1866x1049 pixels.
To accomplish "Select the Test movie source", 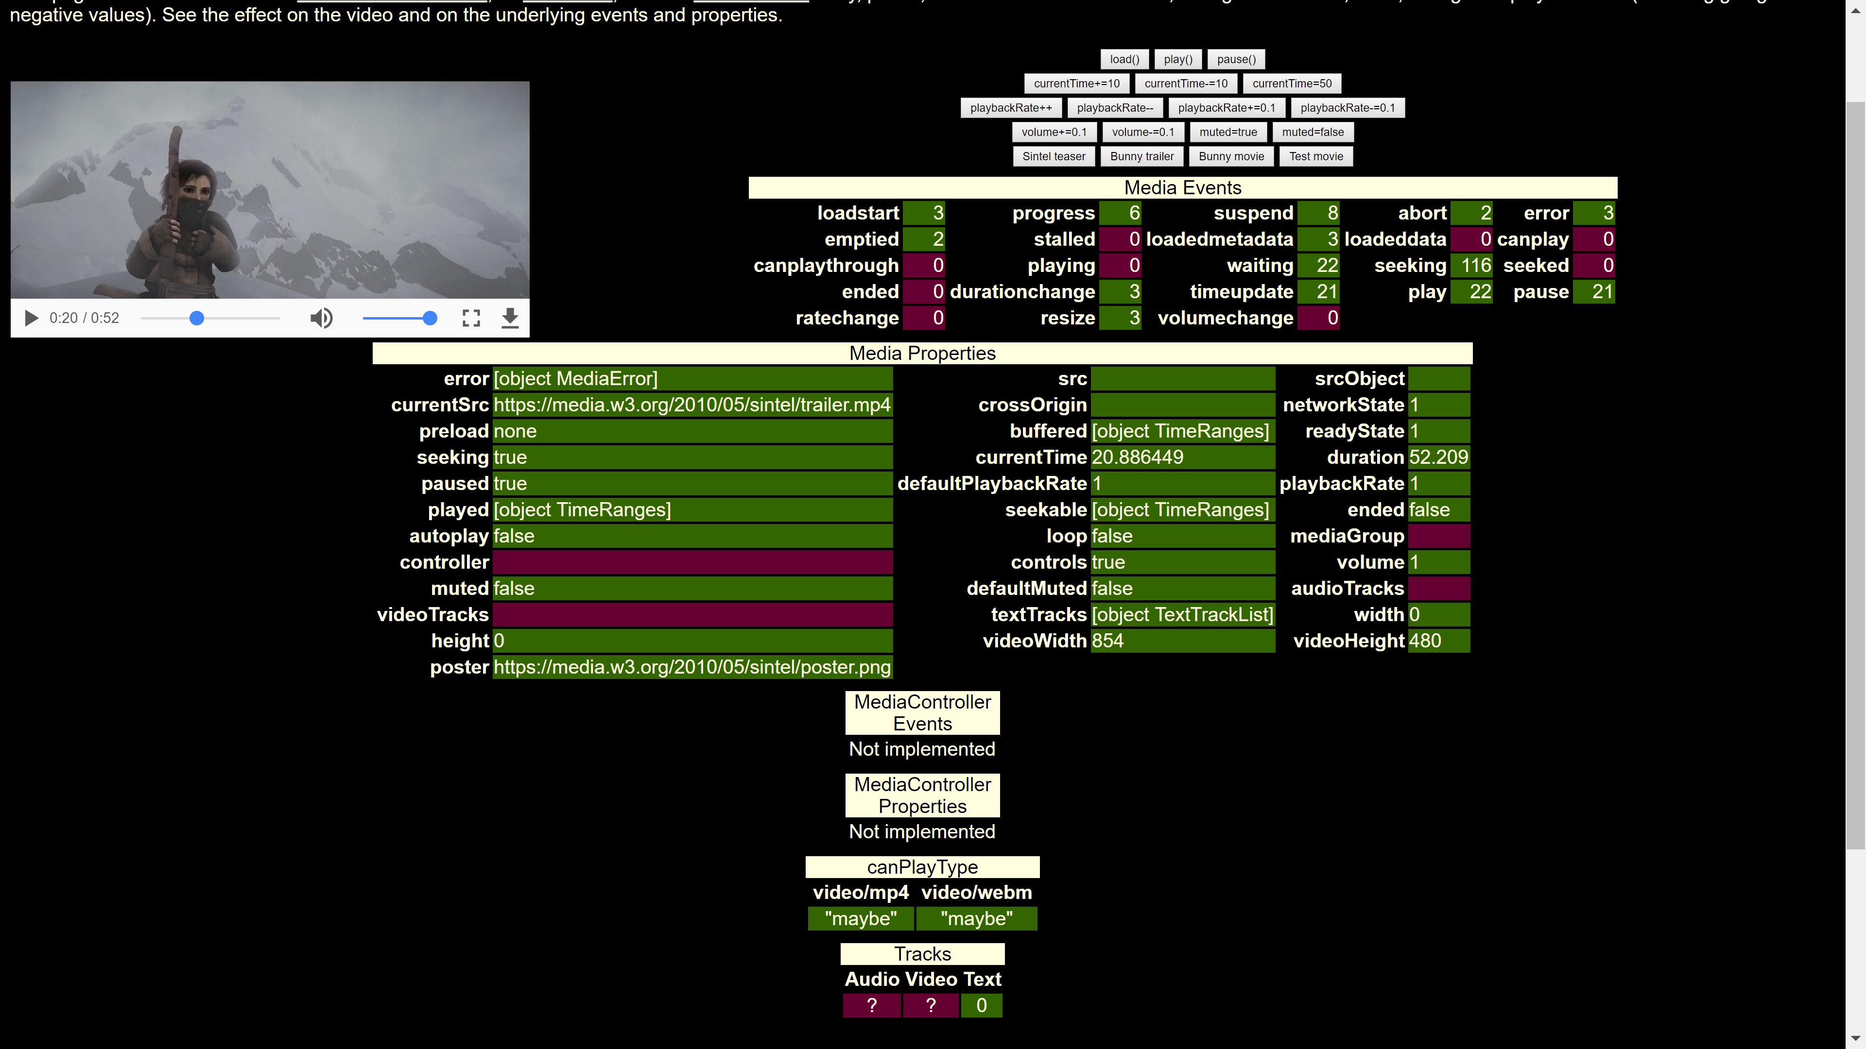I will point(1315,156).
